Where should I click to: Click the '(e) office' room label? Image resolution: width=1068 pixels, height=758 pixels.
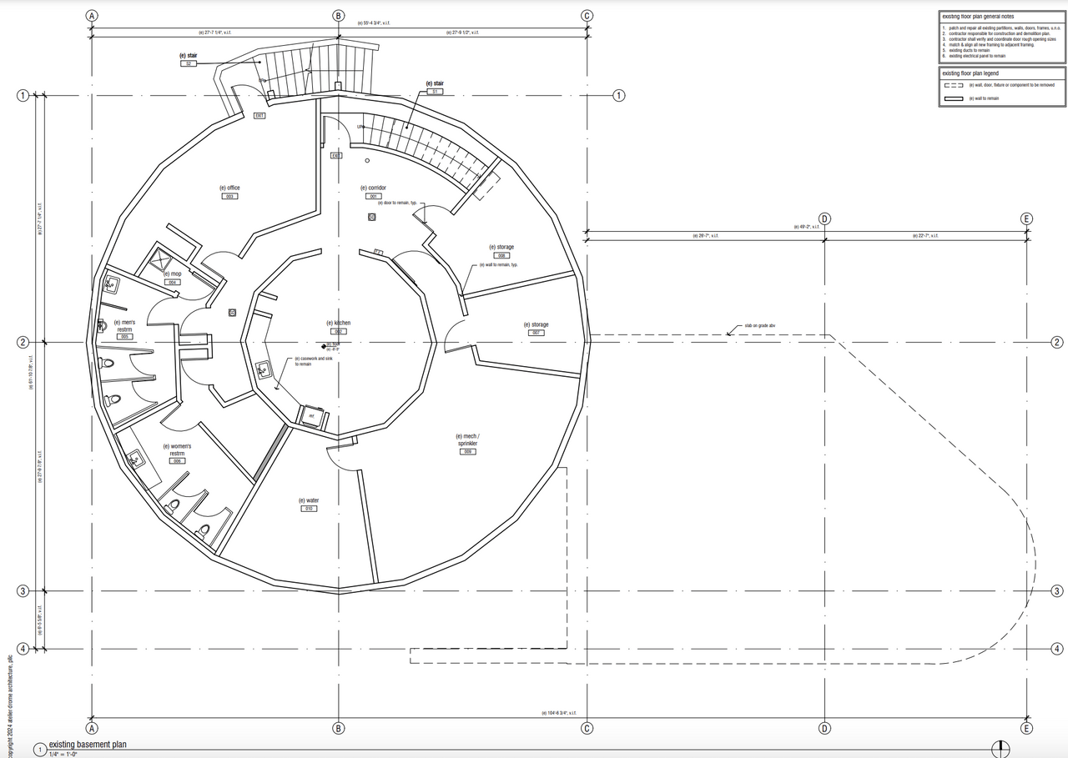point(229,188)
